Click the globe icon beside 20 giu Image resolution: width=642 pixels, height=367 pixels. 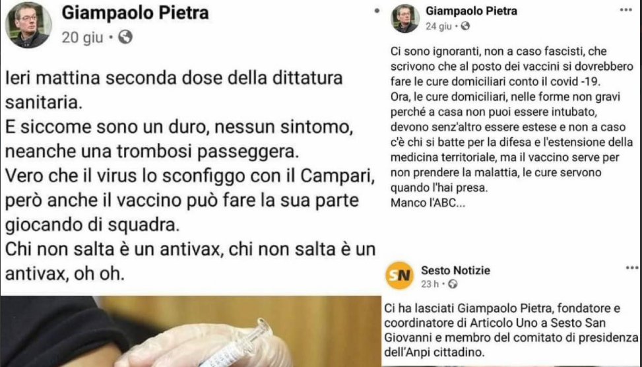tap(125, 37)
